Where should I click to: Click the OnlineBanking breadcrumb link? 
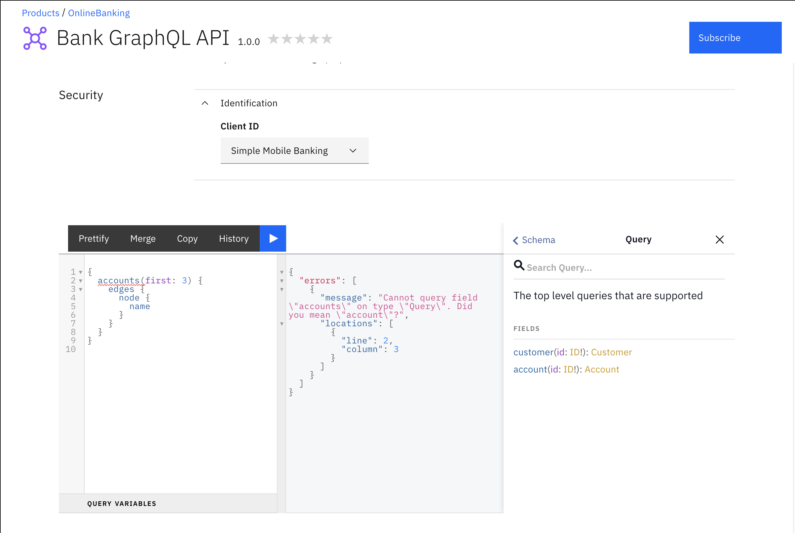(99, 13)
